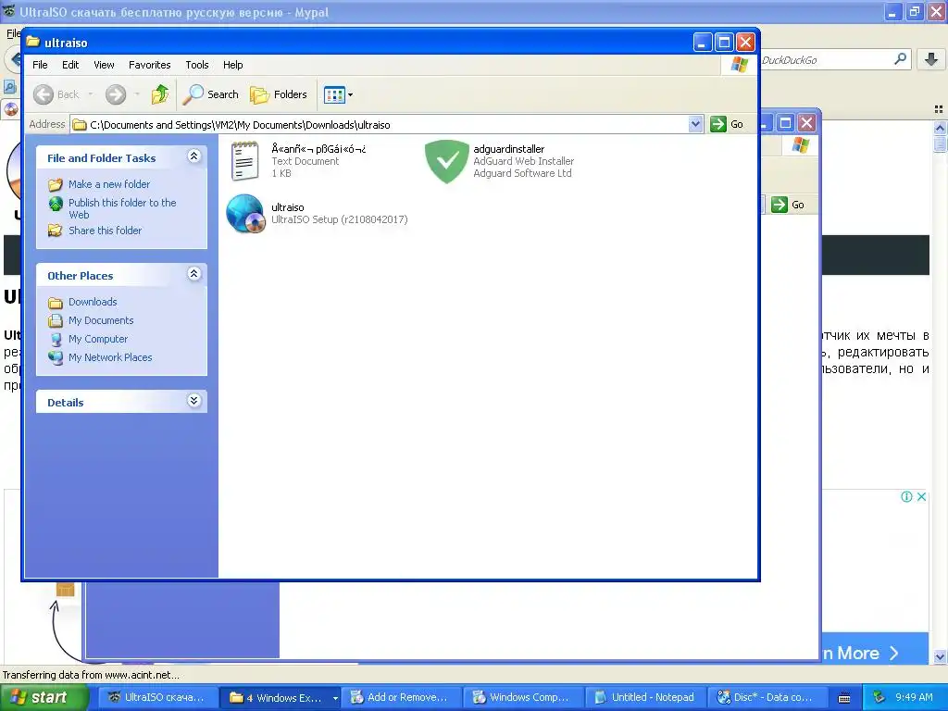Viewport: 948px width, 711px height.
Task: Click the system tray network icon
Action: pos(879,697)
